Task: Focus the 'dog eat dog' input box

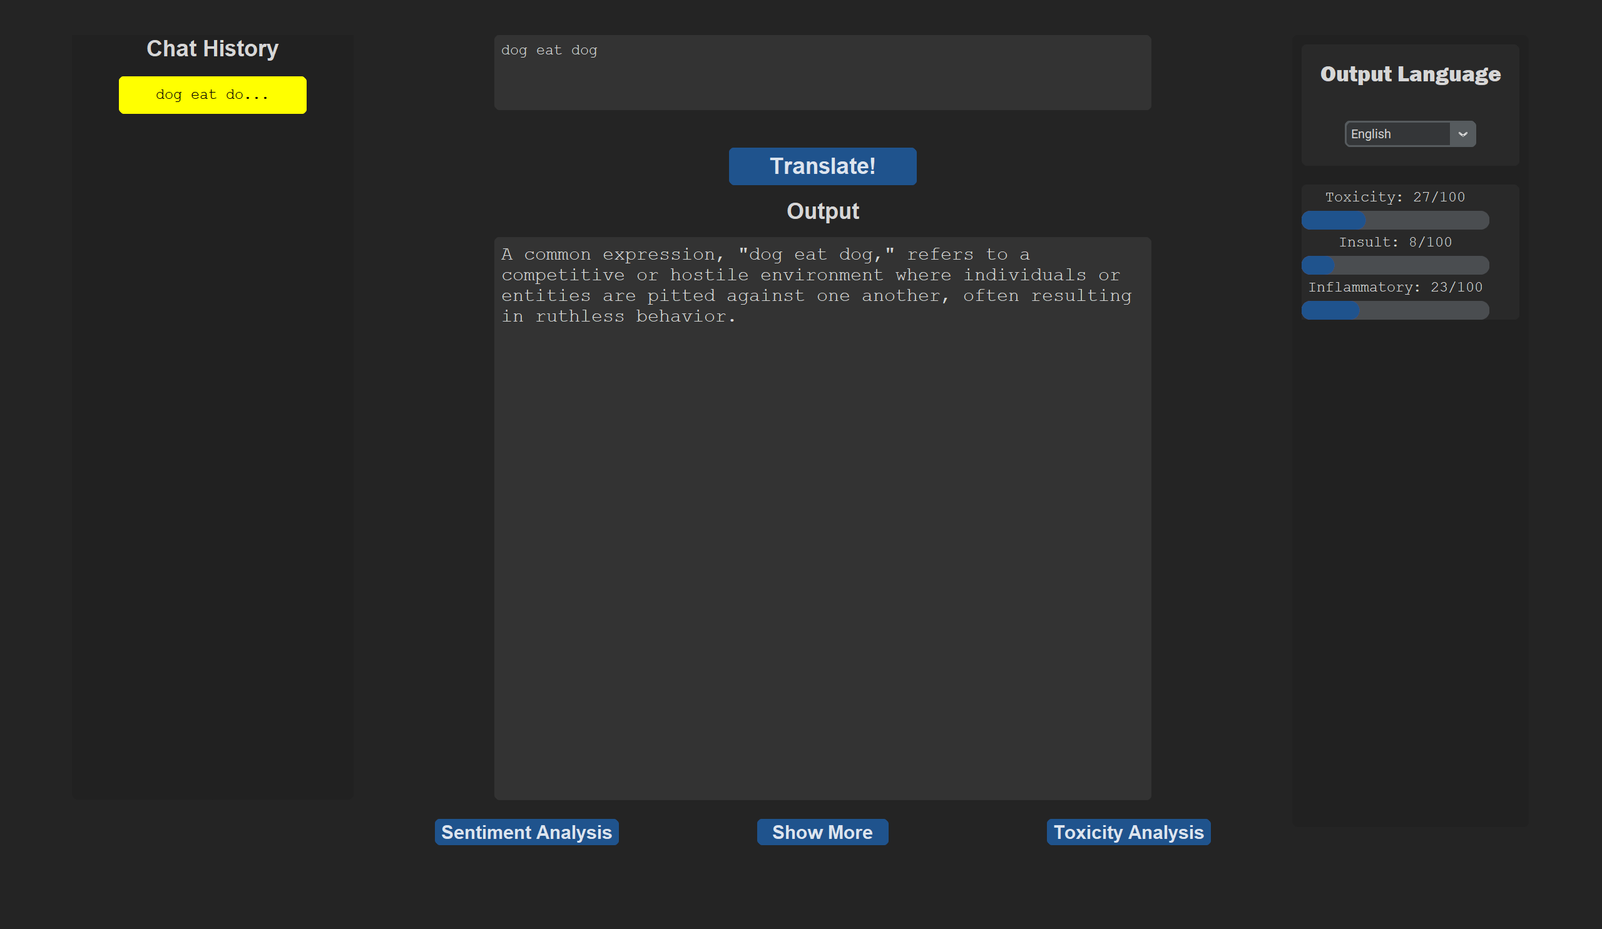Action: click(822, 73)
